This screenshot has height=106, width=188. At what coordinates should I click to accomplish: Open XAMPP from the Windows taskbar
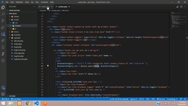(x=19, y=103)
